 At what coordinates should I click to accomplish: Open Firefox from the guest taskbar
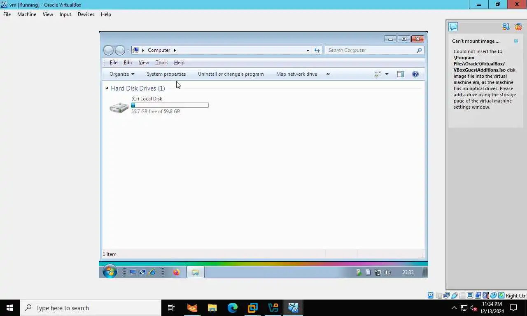(176, 272)
